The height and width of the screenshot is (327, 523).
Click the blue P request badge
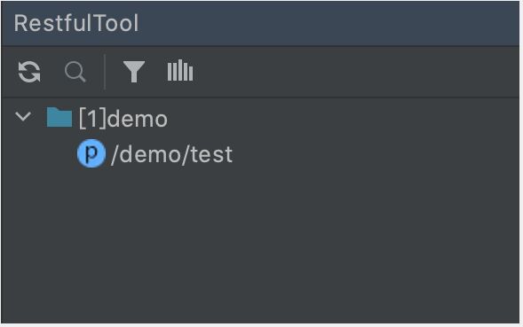tap(91, 153)
